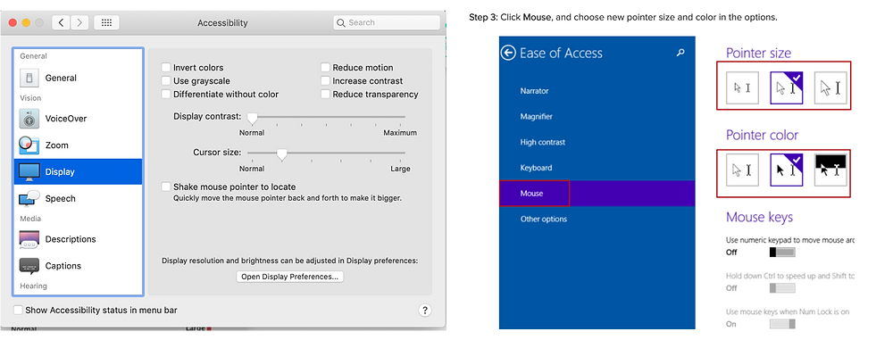The height and width of the screenshot is (340, 893).
Task: Tick Increase contrast checkbox
Action: [x=326, y=81]
